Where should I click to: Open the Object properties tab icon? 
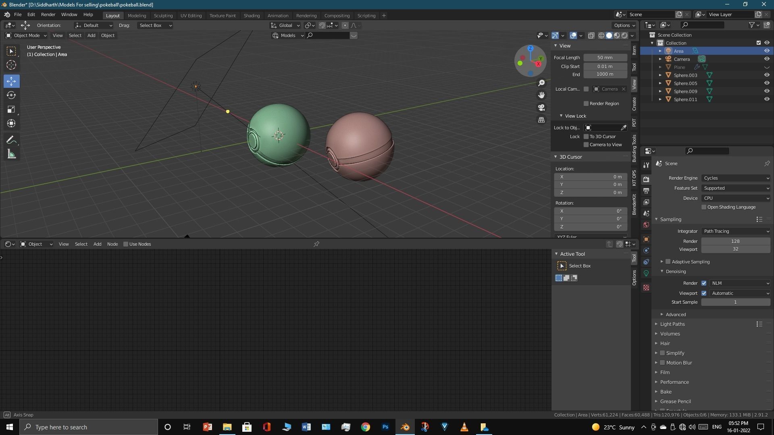pos(646,239)
